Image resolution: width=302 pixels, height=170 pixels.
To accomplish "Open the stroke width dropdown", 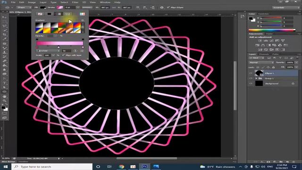I will tap(77, 8).
